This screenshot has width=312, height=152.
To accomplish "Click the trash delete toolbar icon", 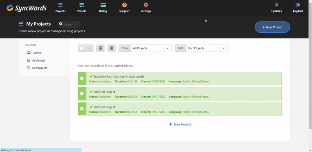I will tap(112, 48).
